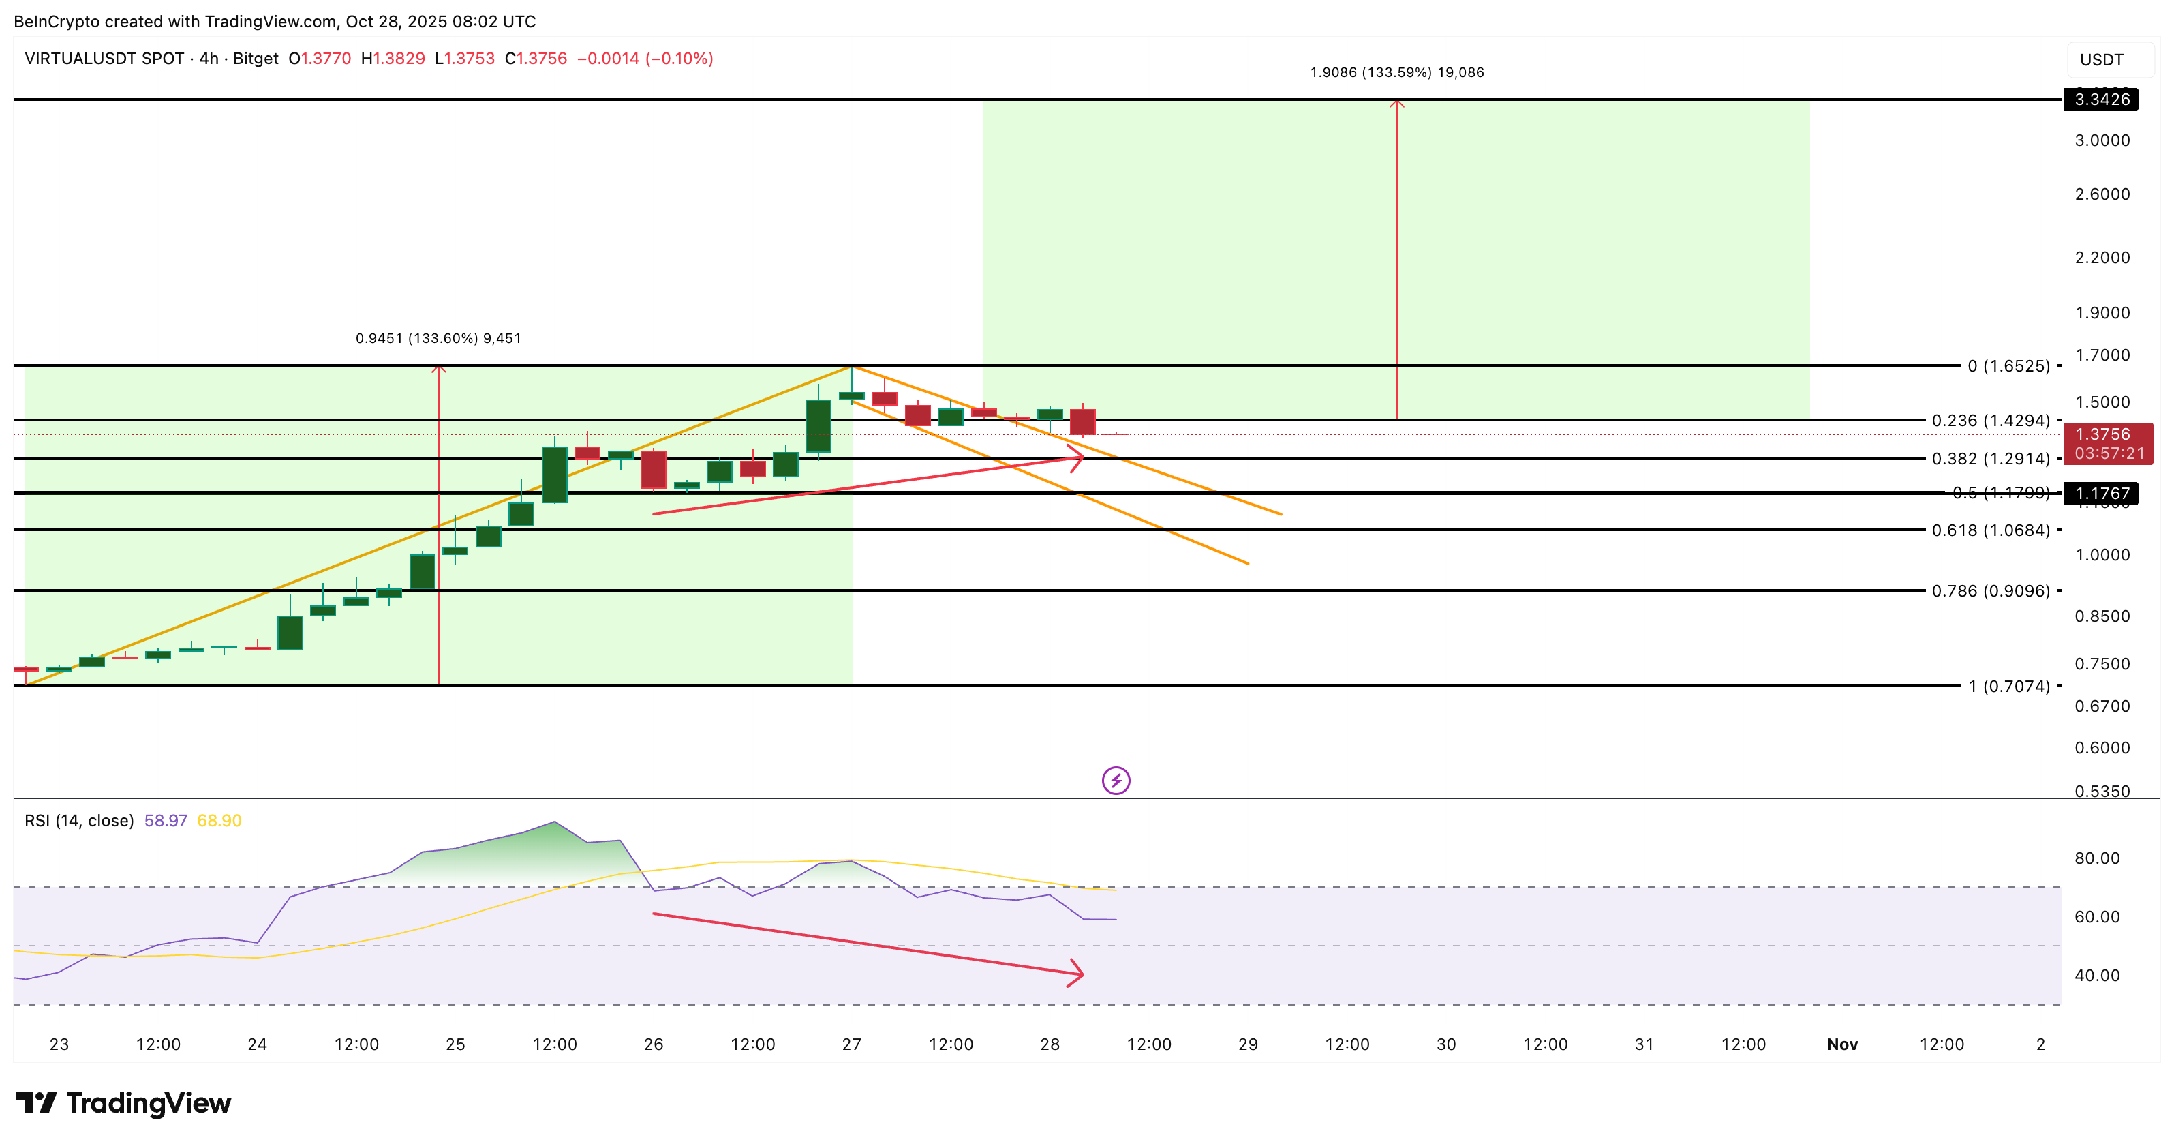
Task: Click the Nov label on time axis
Action: (x=1844, y=1044)
